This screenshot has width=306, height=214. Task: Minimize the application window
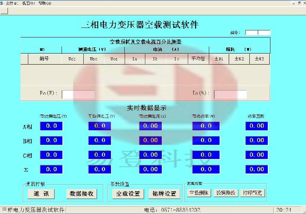tap(294, 3)
